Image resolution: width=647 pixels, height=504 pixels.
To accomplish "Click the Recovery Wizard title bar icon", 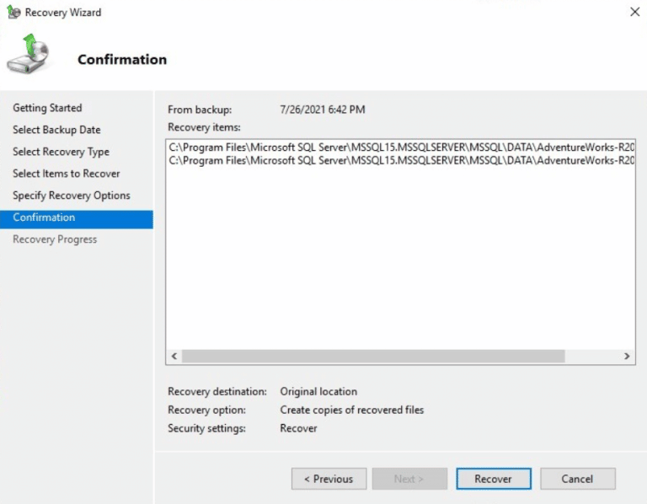I will point(13,13).
